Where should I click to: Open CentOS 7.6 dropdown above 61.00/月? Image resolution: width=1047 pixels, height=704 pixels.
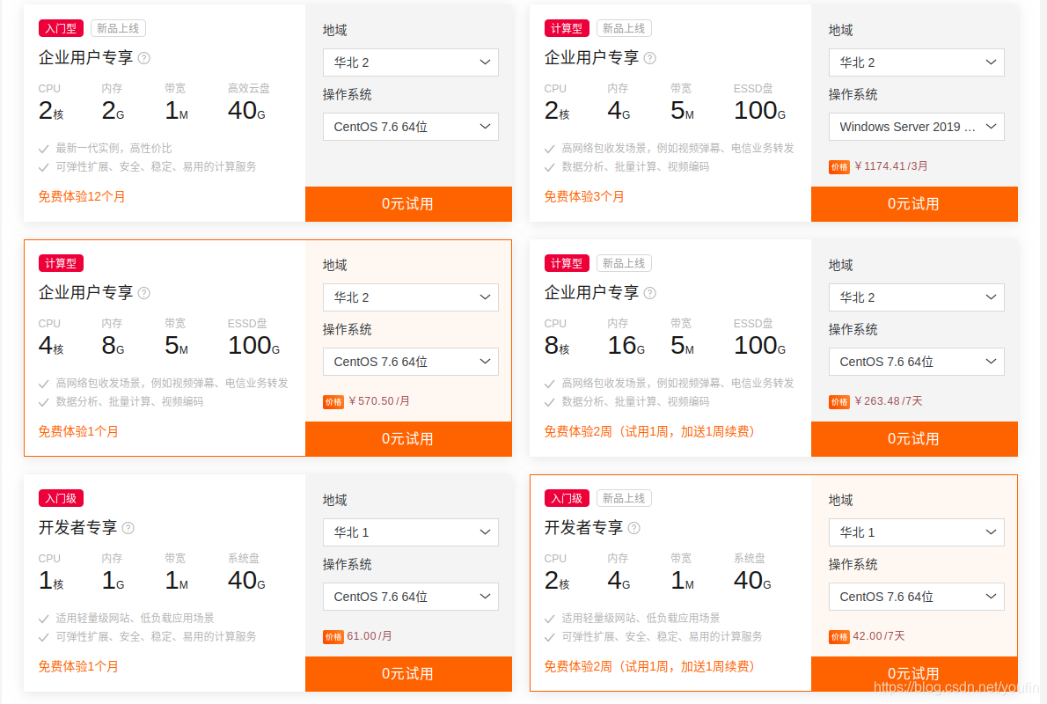coord(411,597)
